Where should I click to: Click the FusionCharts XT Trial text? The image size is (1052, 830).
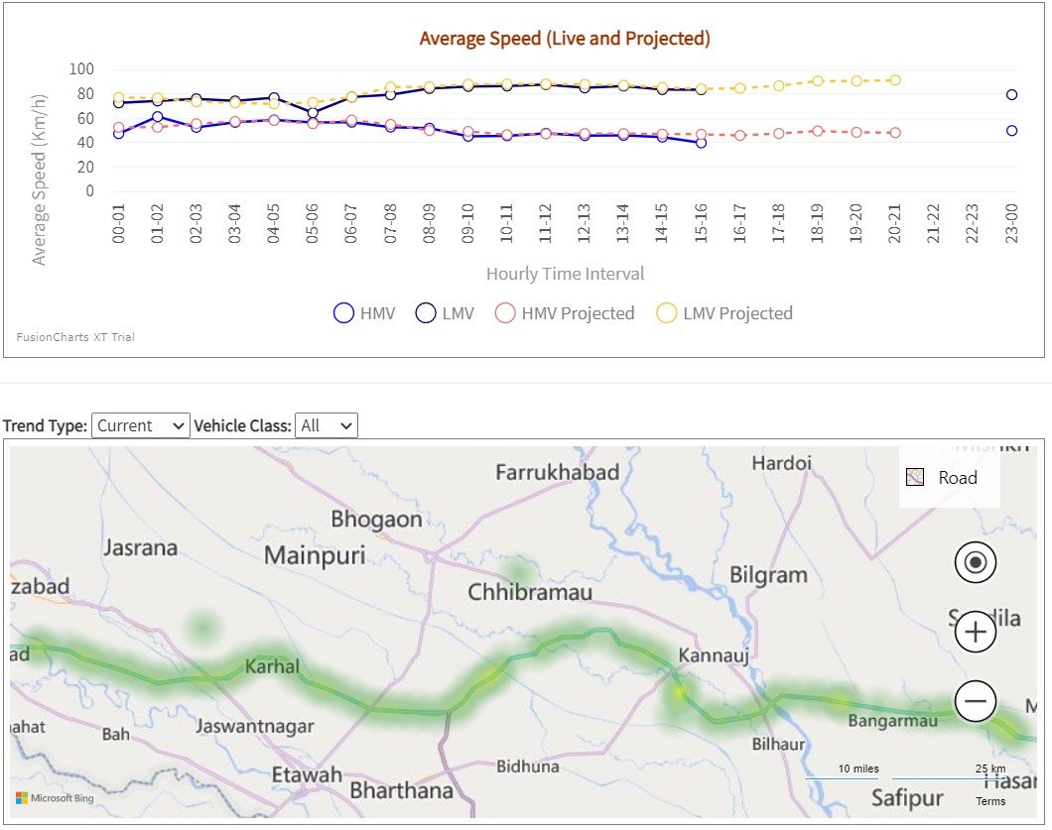tap(75, 337)
